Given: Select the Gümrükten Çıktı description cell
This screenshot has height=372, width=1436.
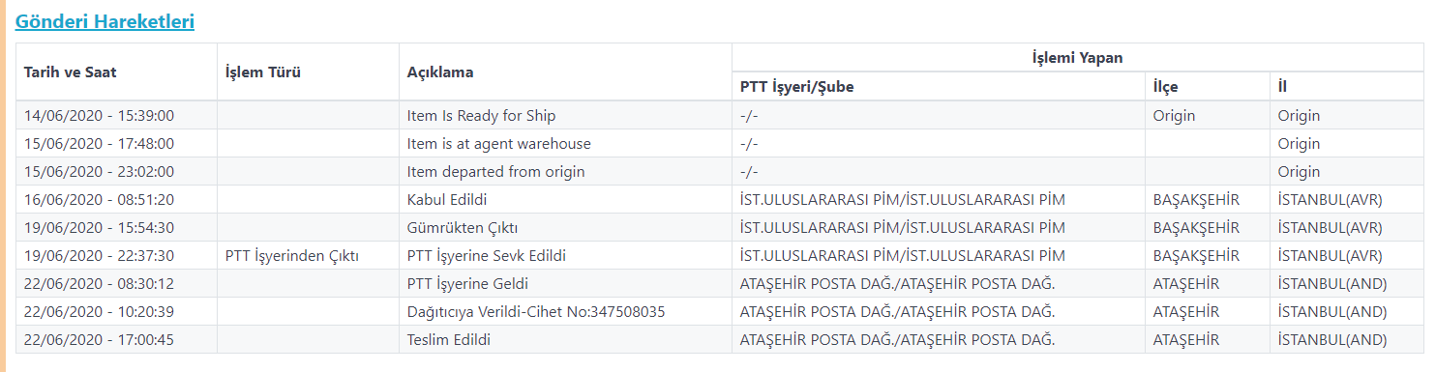Looking at the screenshot, I should tap(565, 227).
